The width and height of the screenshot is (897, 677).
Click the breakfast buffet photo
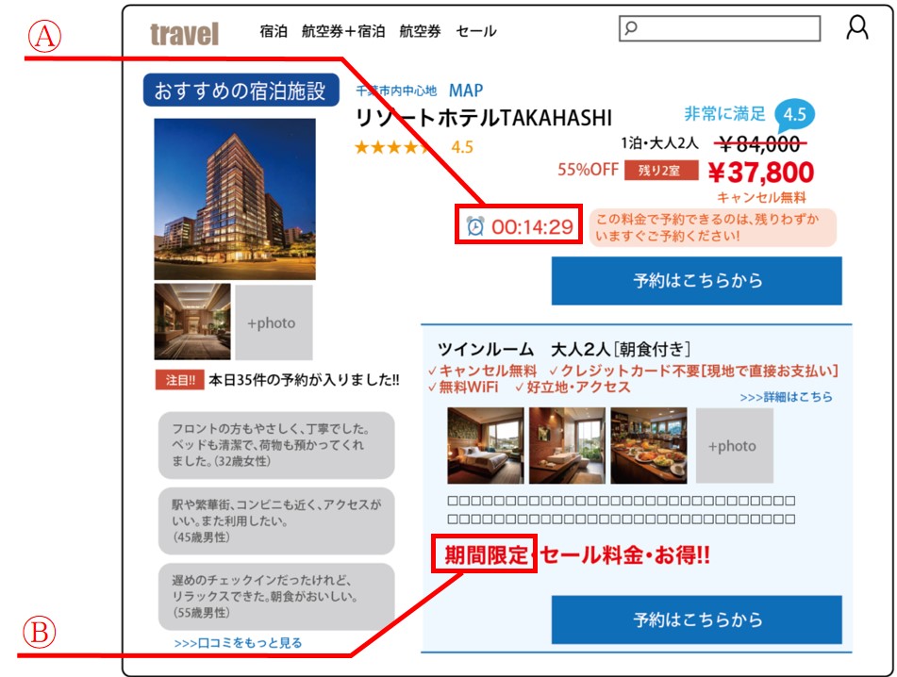click(648, 445)
